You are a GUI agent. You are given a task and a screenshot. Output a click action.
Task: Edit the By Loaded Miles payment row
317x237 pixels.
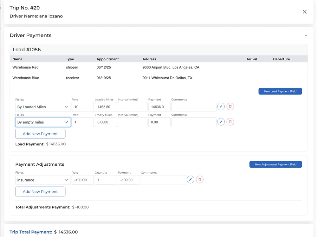pyautogui.click(x=221, y=107)
